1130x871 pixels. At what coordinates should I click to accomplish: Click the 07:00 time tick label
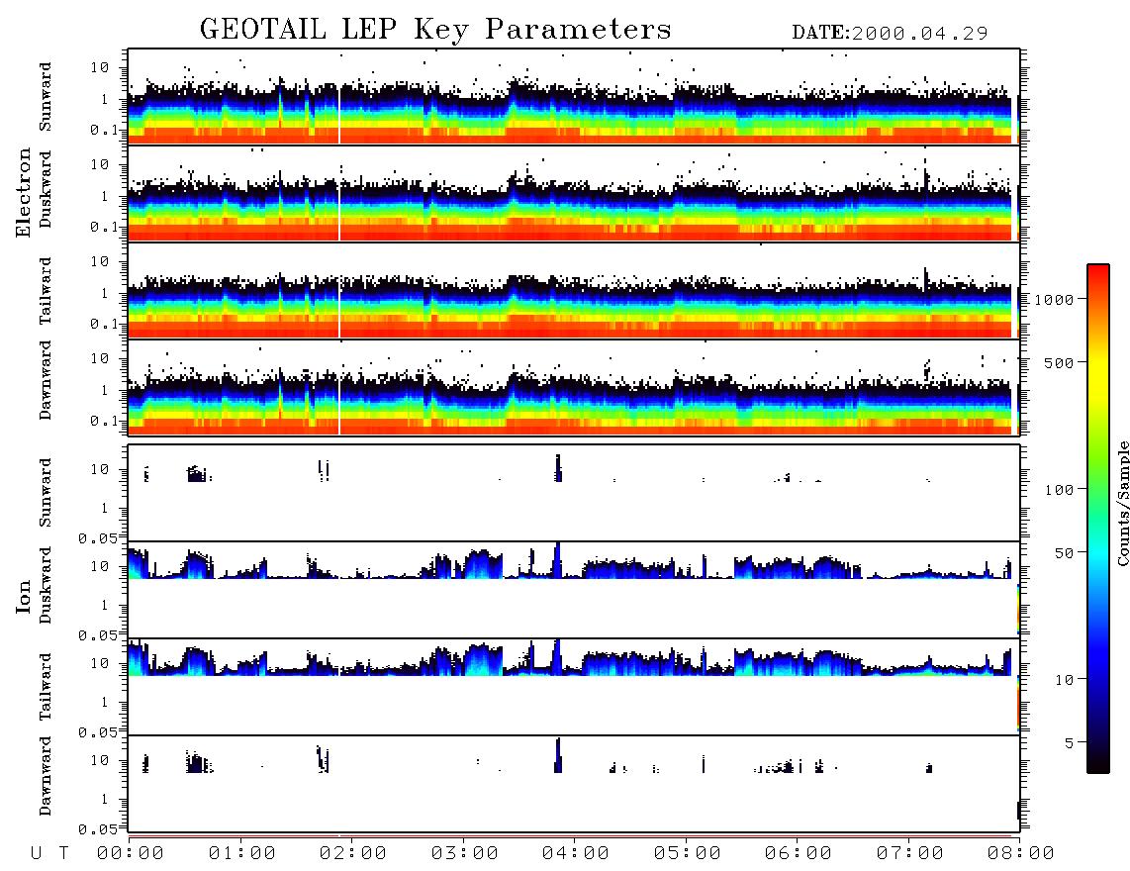pos(910,853)
